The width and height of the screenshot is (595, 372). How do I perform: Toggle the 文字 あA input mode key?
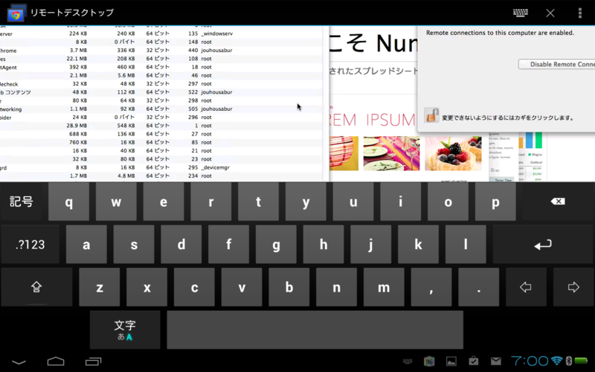click(x=125, y=330)
